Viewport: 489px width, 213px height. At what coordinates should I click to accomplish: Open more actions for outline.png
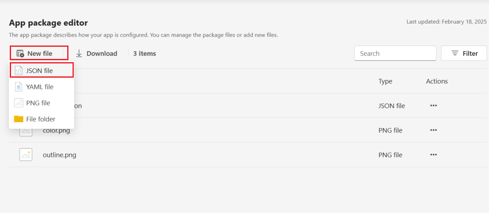point(433,154)
